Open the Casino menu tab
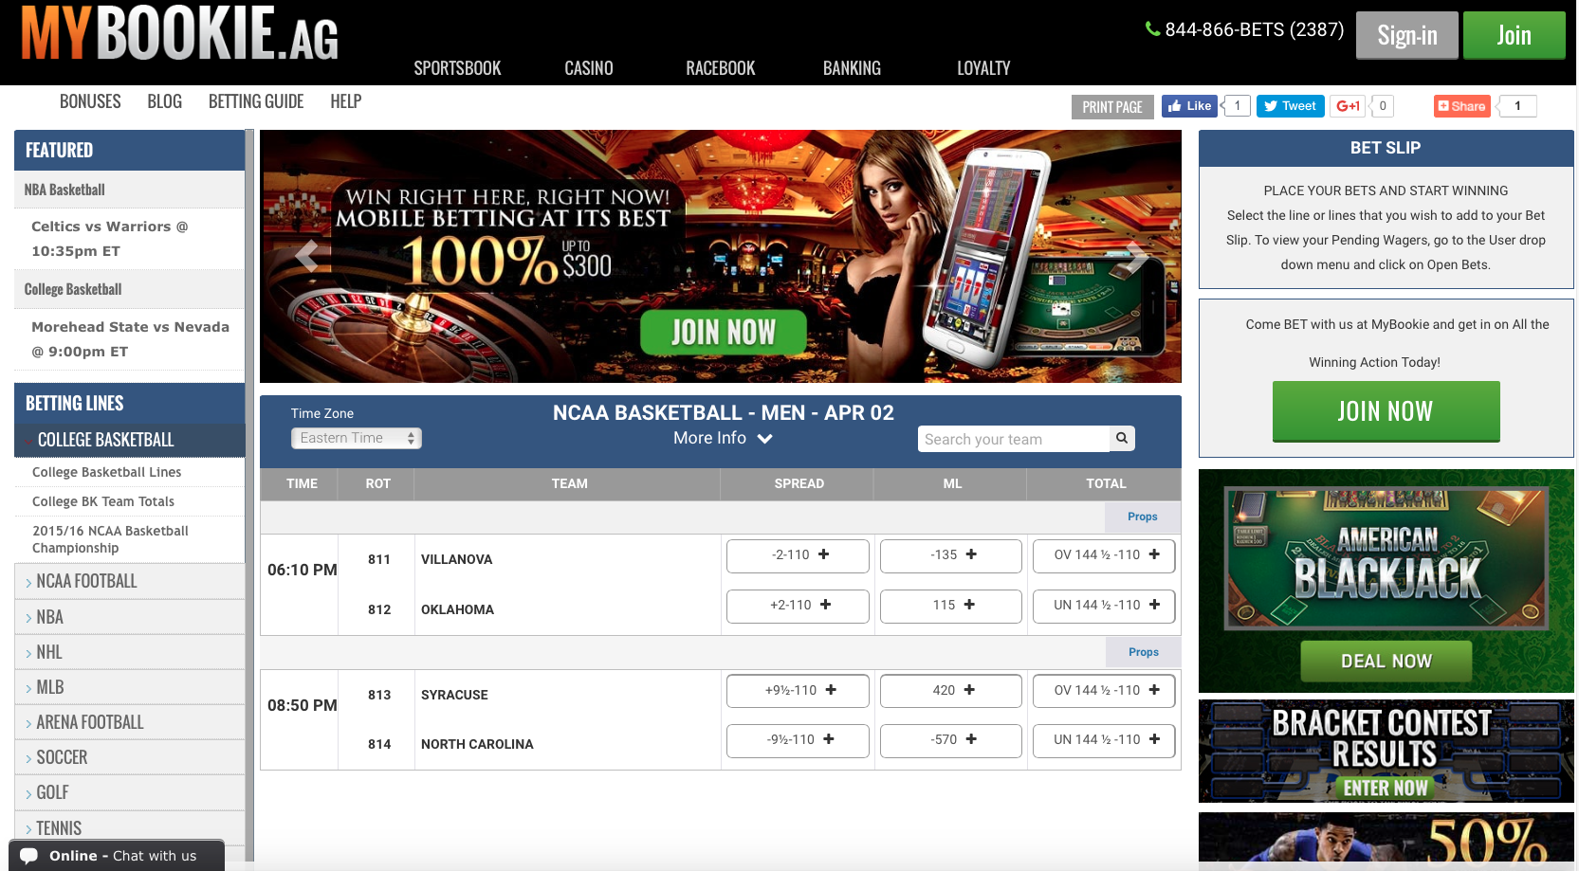 point(588,68)
